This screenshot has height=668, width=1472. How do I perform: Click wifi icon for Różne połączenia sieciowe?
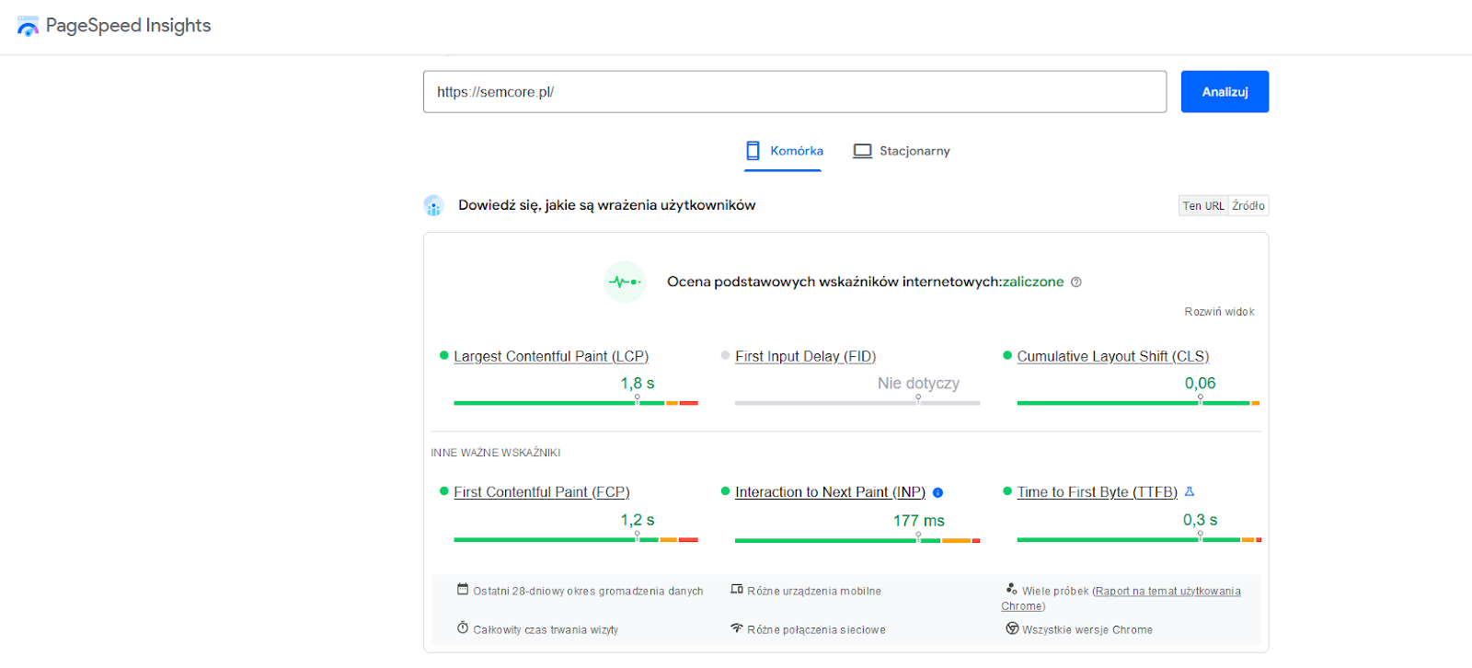[737, 628]
